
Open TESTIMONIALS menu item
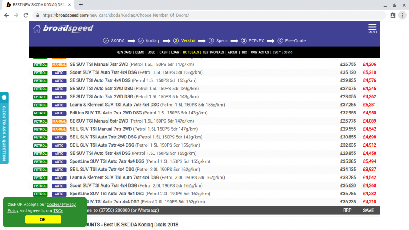point(213,52)
